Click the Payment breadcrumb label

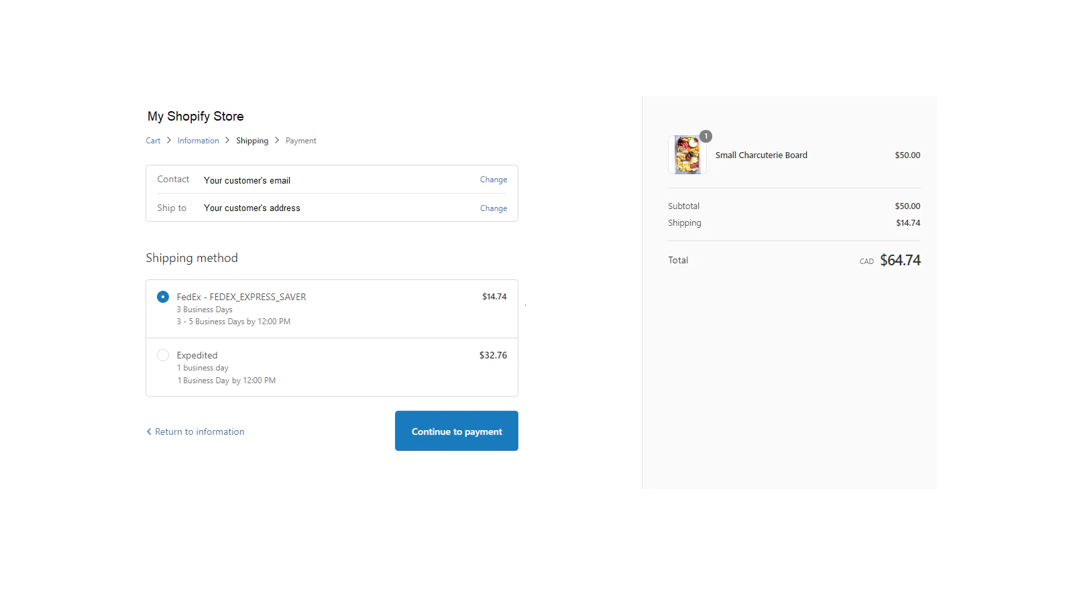pyautogui.click(x=300, y=141)
